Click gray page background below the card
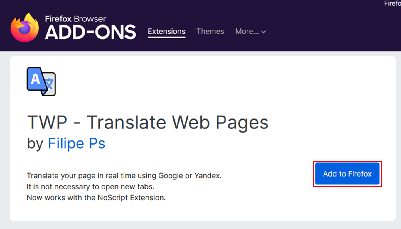Viewport: 401px width, 229px height. (x=201, y=225)
